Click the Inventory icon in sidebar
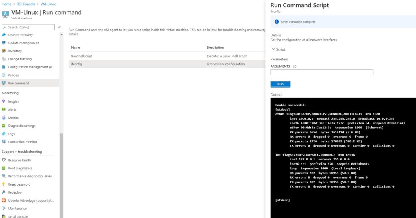The height and width of the screenshot is (218, 416). coord(4,51)
